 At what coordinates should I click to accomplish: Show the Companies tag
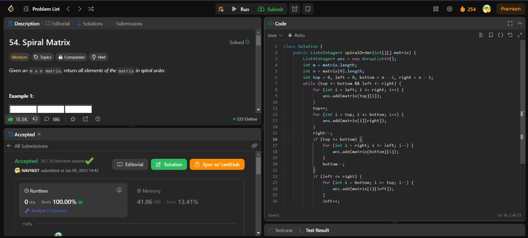pos(70,57)
